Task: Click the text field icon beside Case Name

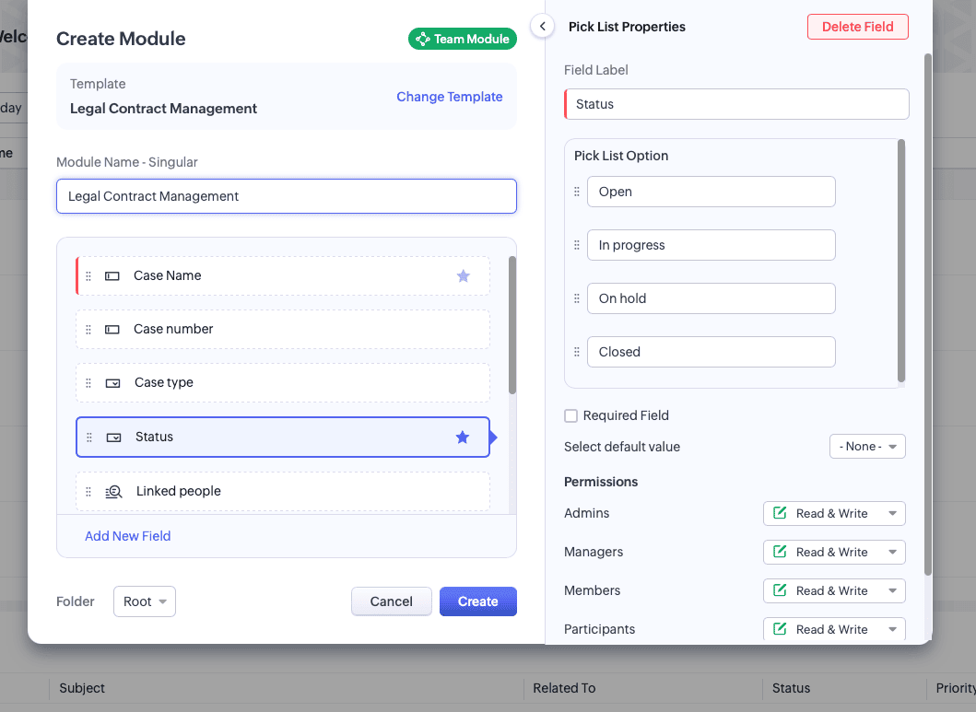Action: point(112,275)
